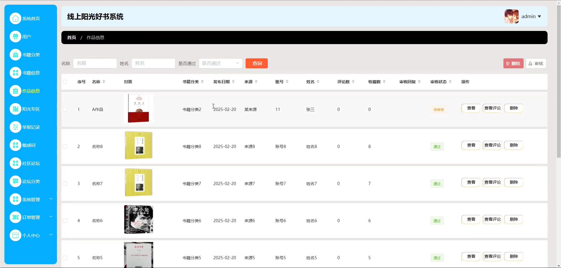
Task: Click the 个人中心 card icon
Action: pyautogui.click(x=15, y=235)
